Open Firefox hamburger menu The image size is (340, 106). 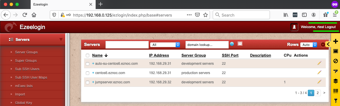[335, 15]
